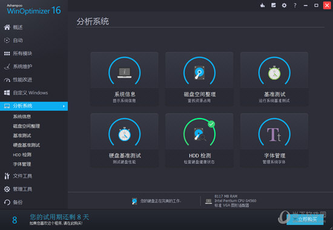Click 测试硬盘性能 subtitle text

pyautogui.click(x=124, y=162)
